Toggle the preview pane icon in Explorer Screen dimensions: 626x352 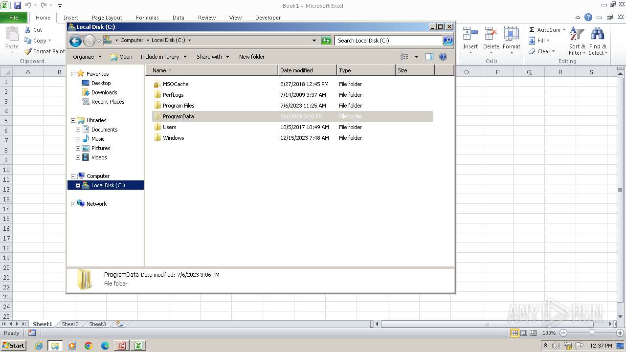click(429, 57)
